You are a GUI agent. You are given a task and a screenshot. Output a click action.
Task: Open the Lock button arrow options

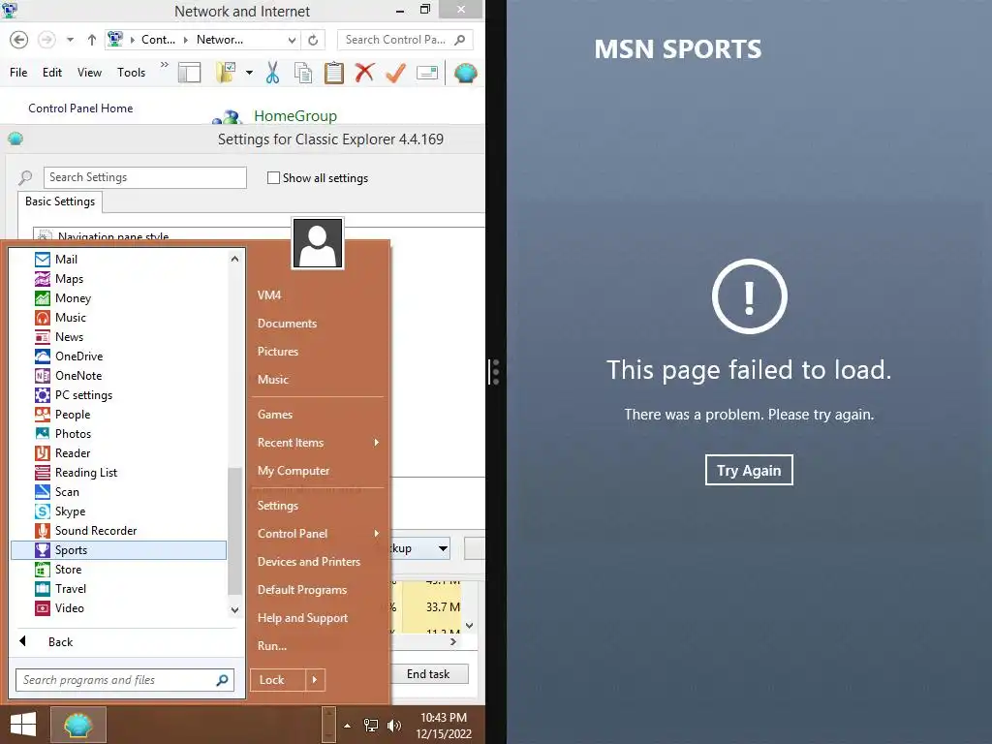coord(315,680)
